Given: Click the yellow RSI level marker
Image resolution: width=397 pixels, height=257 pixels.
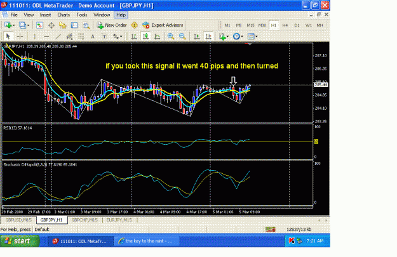Looking at the screenshot, I should tap(316, 142).
